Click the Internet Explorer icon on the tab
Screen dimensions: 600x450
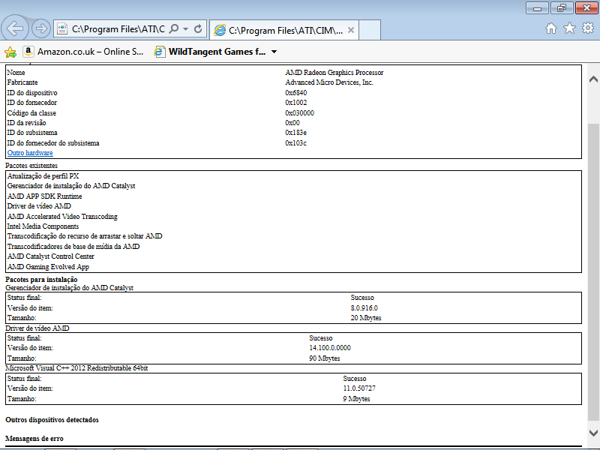tap(220, 31)
